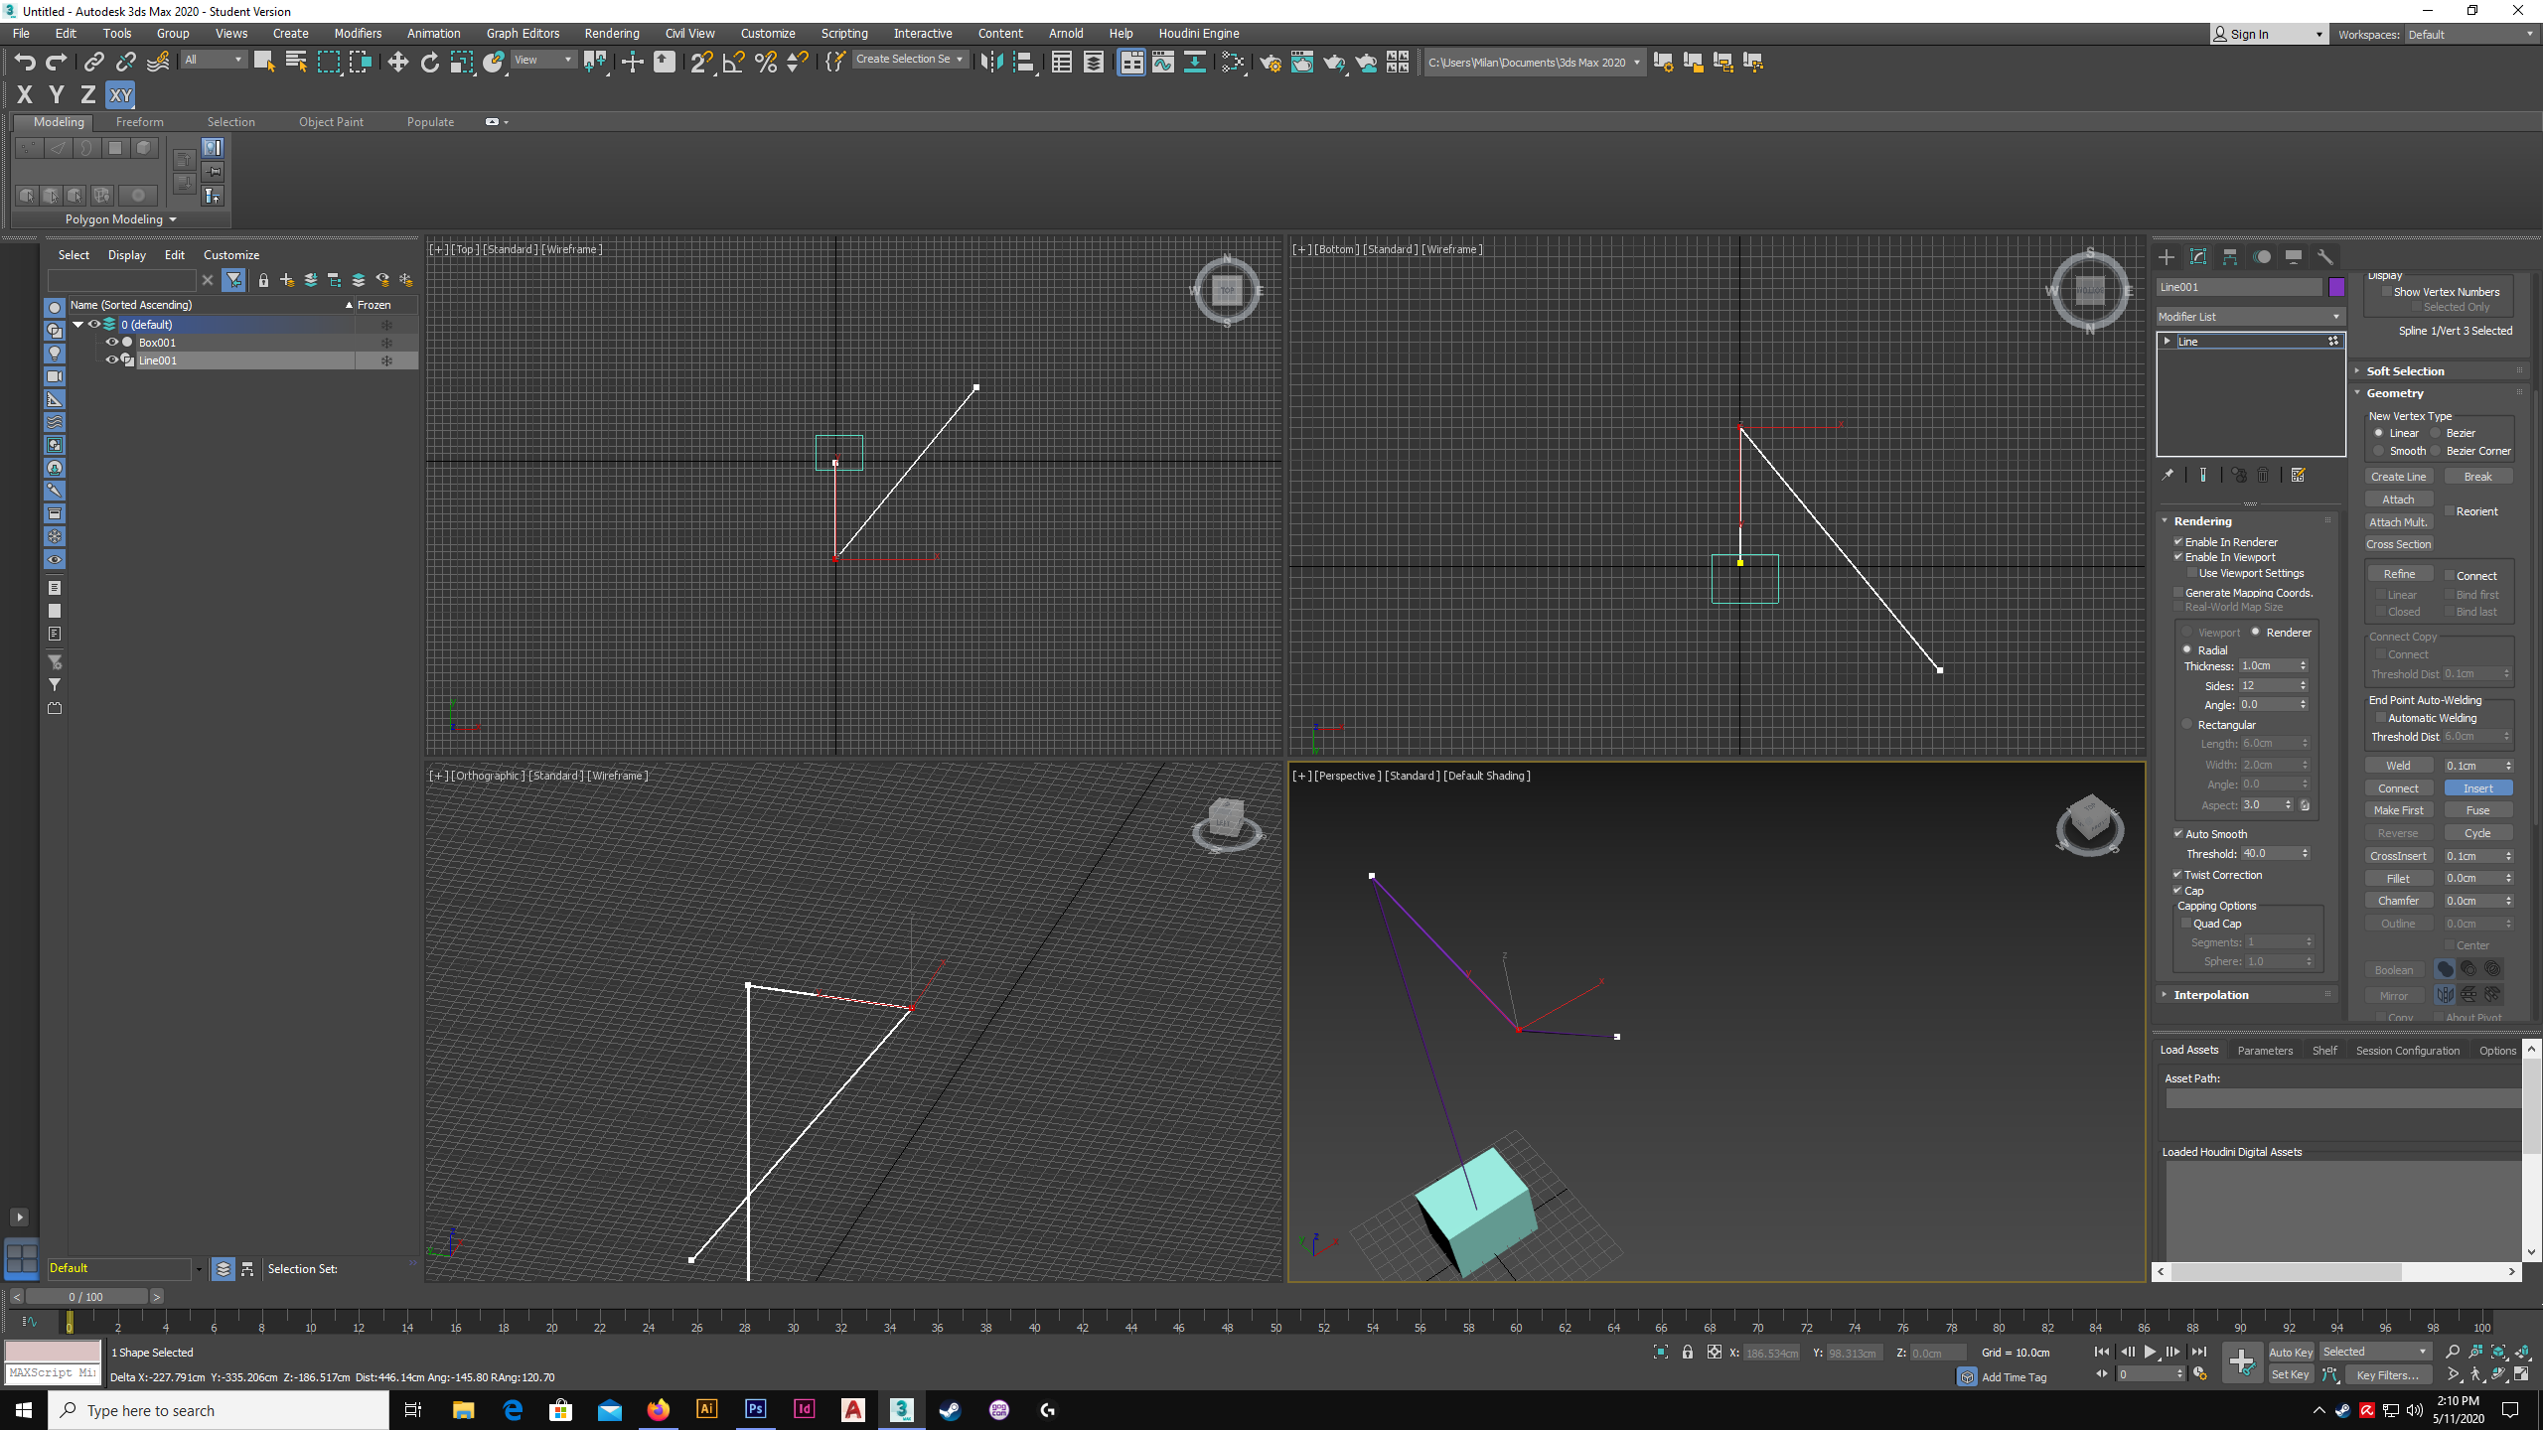Collapse the Soft Selection rollout
The image size is (2543, 1430).
[x=2404, y=370]
